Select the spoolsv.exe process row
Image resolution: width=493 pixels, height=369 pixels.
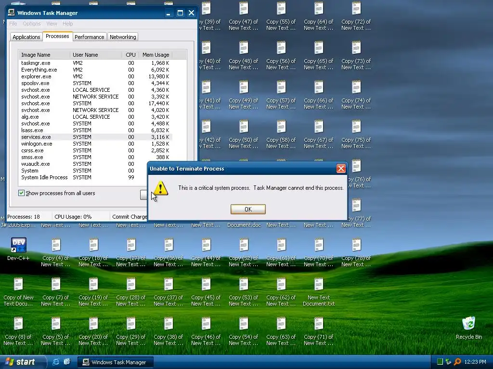coord(95,83)
